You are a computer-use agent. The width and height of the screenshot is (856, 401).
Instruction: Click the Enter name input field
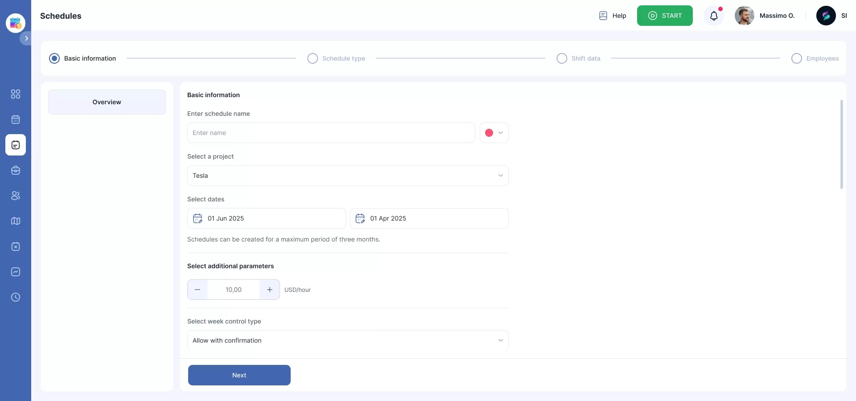pos(331,133)
